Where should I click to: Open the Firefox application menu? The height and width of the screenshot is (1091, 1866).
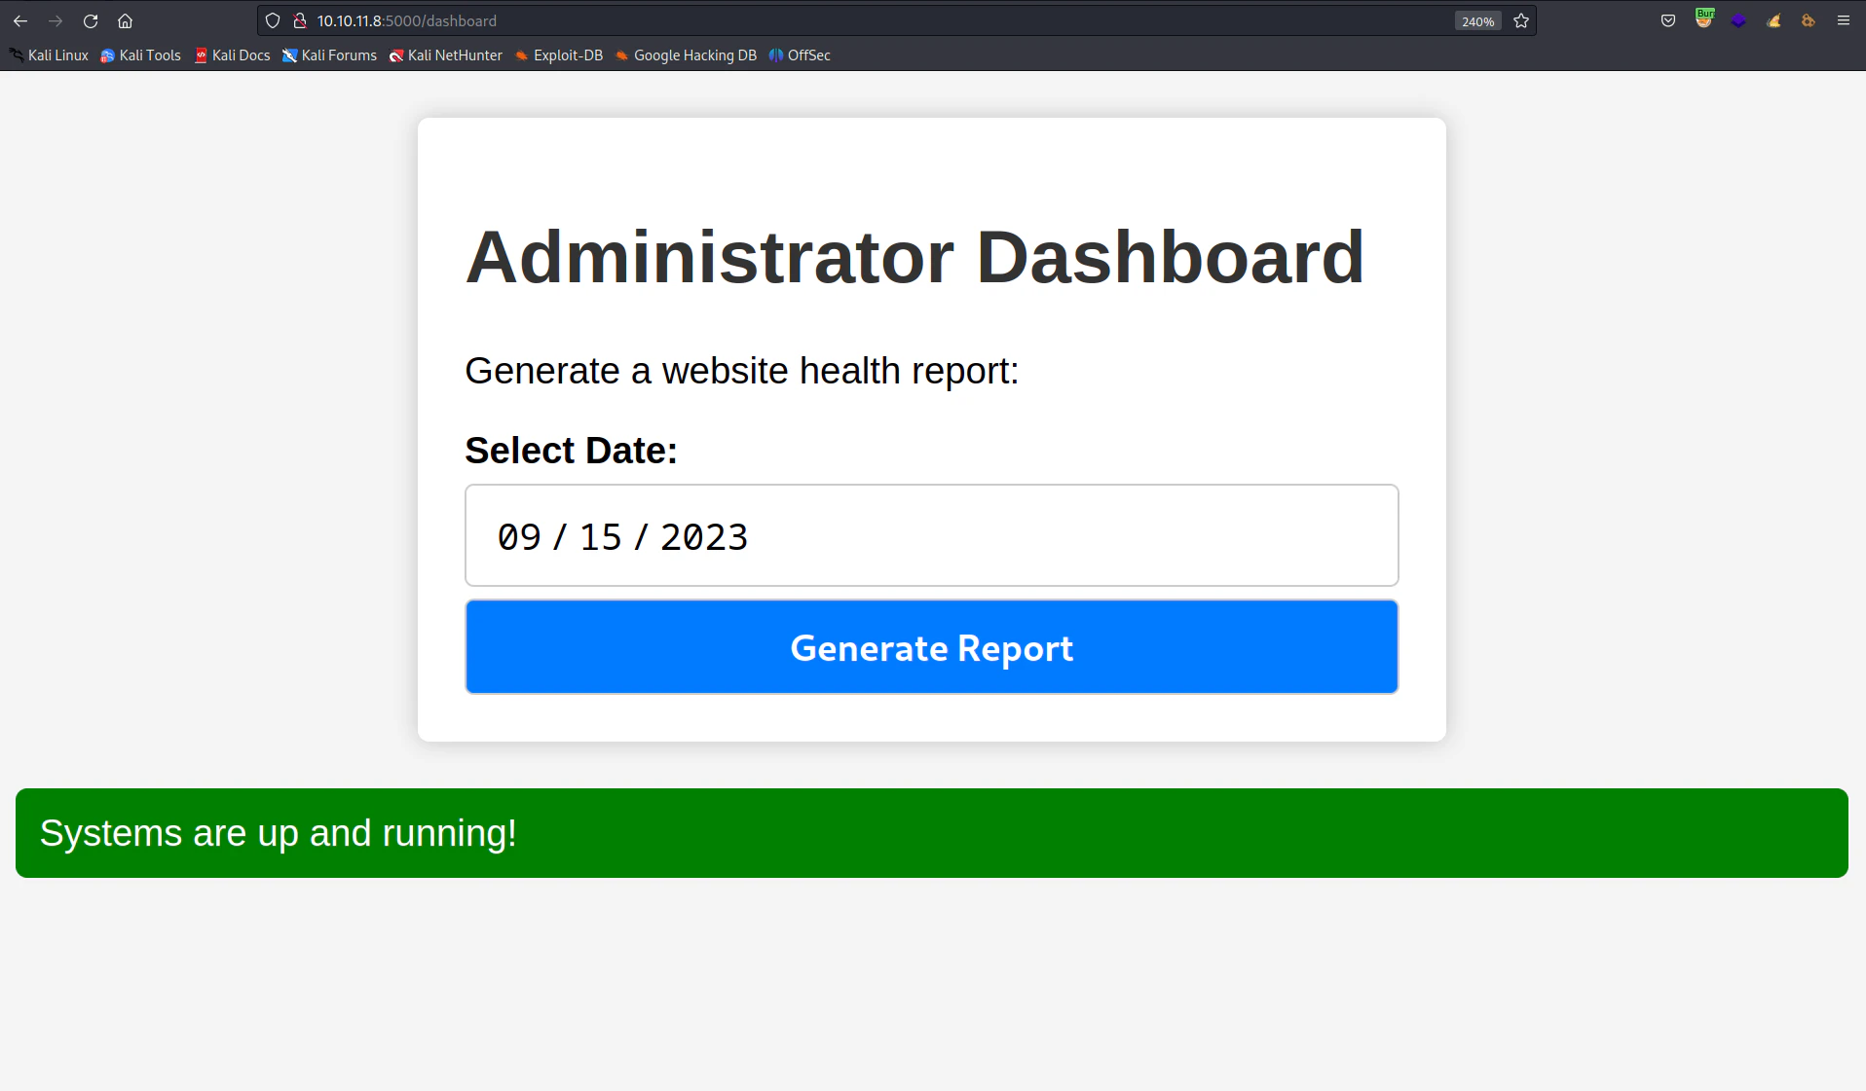pos(1844,20)
